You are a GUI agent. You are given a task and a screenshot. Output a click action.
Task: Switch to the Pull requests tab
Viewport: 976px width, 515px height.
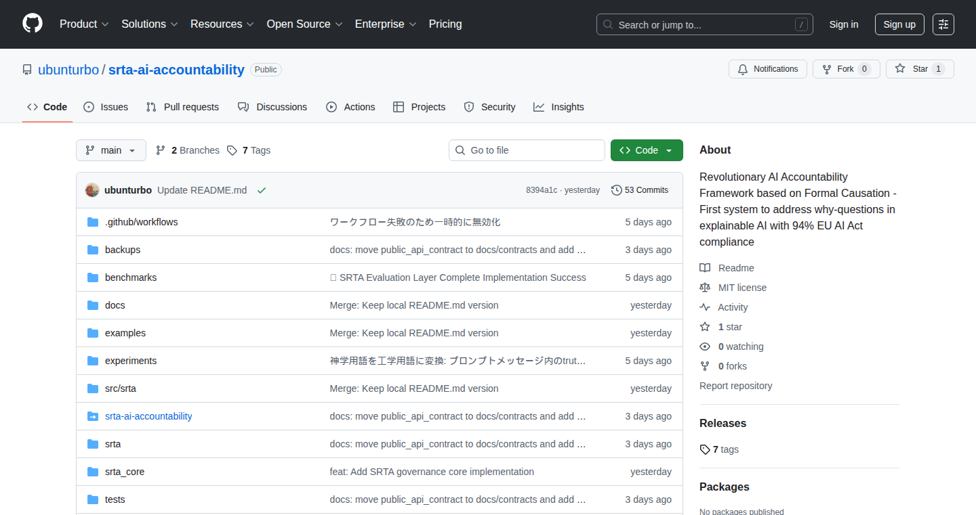tap(183, 107)
